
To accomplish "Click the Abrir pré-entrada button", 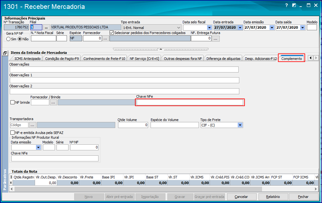I will point(120,197).
